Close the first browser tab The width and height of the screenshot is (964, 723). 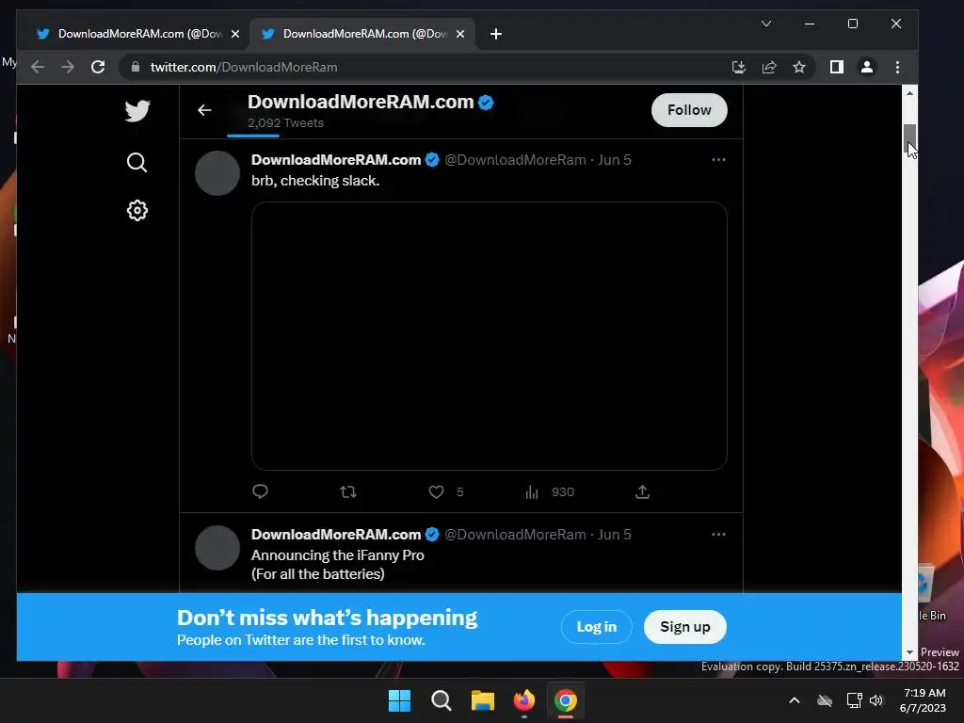pyautogui.click(x=234, y=34)
